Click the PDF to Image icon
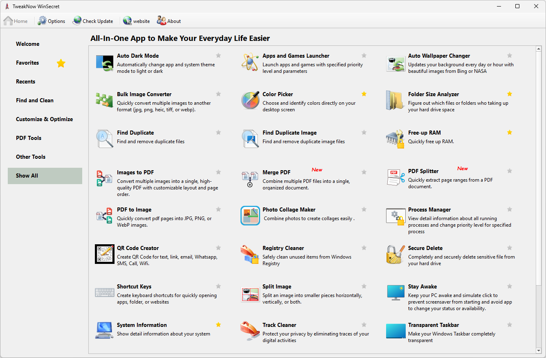Image resolution: width=546 pixels, height=358 pixels. tap(104, 216)
